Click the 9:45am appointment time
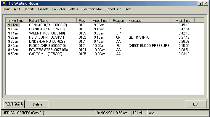Screen dimensions: 210x117 99,42
